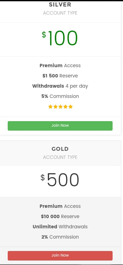Select the GOLD account heading
This screenshot has height=265, width=123.
click(x=60, y=149)
